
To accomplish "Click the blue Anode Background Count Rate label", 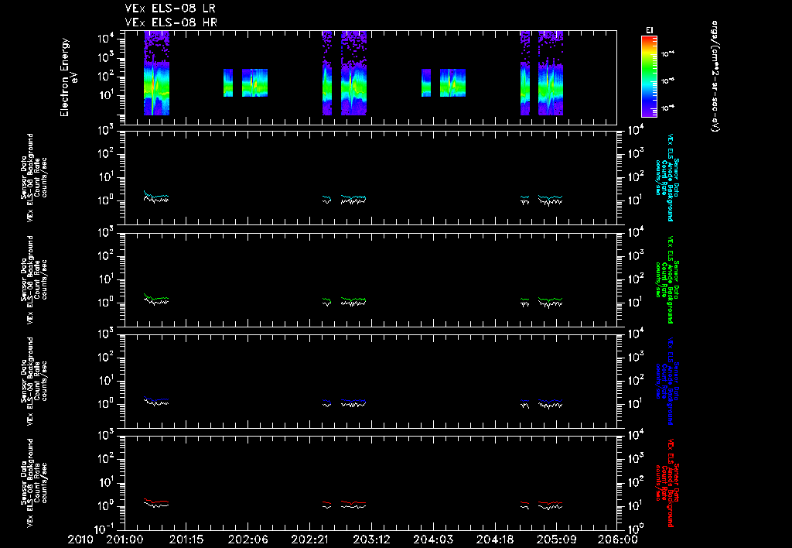I will point(667,381).
